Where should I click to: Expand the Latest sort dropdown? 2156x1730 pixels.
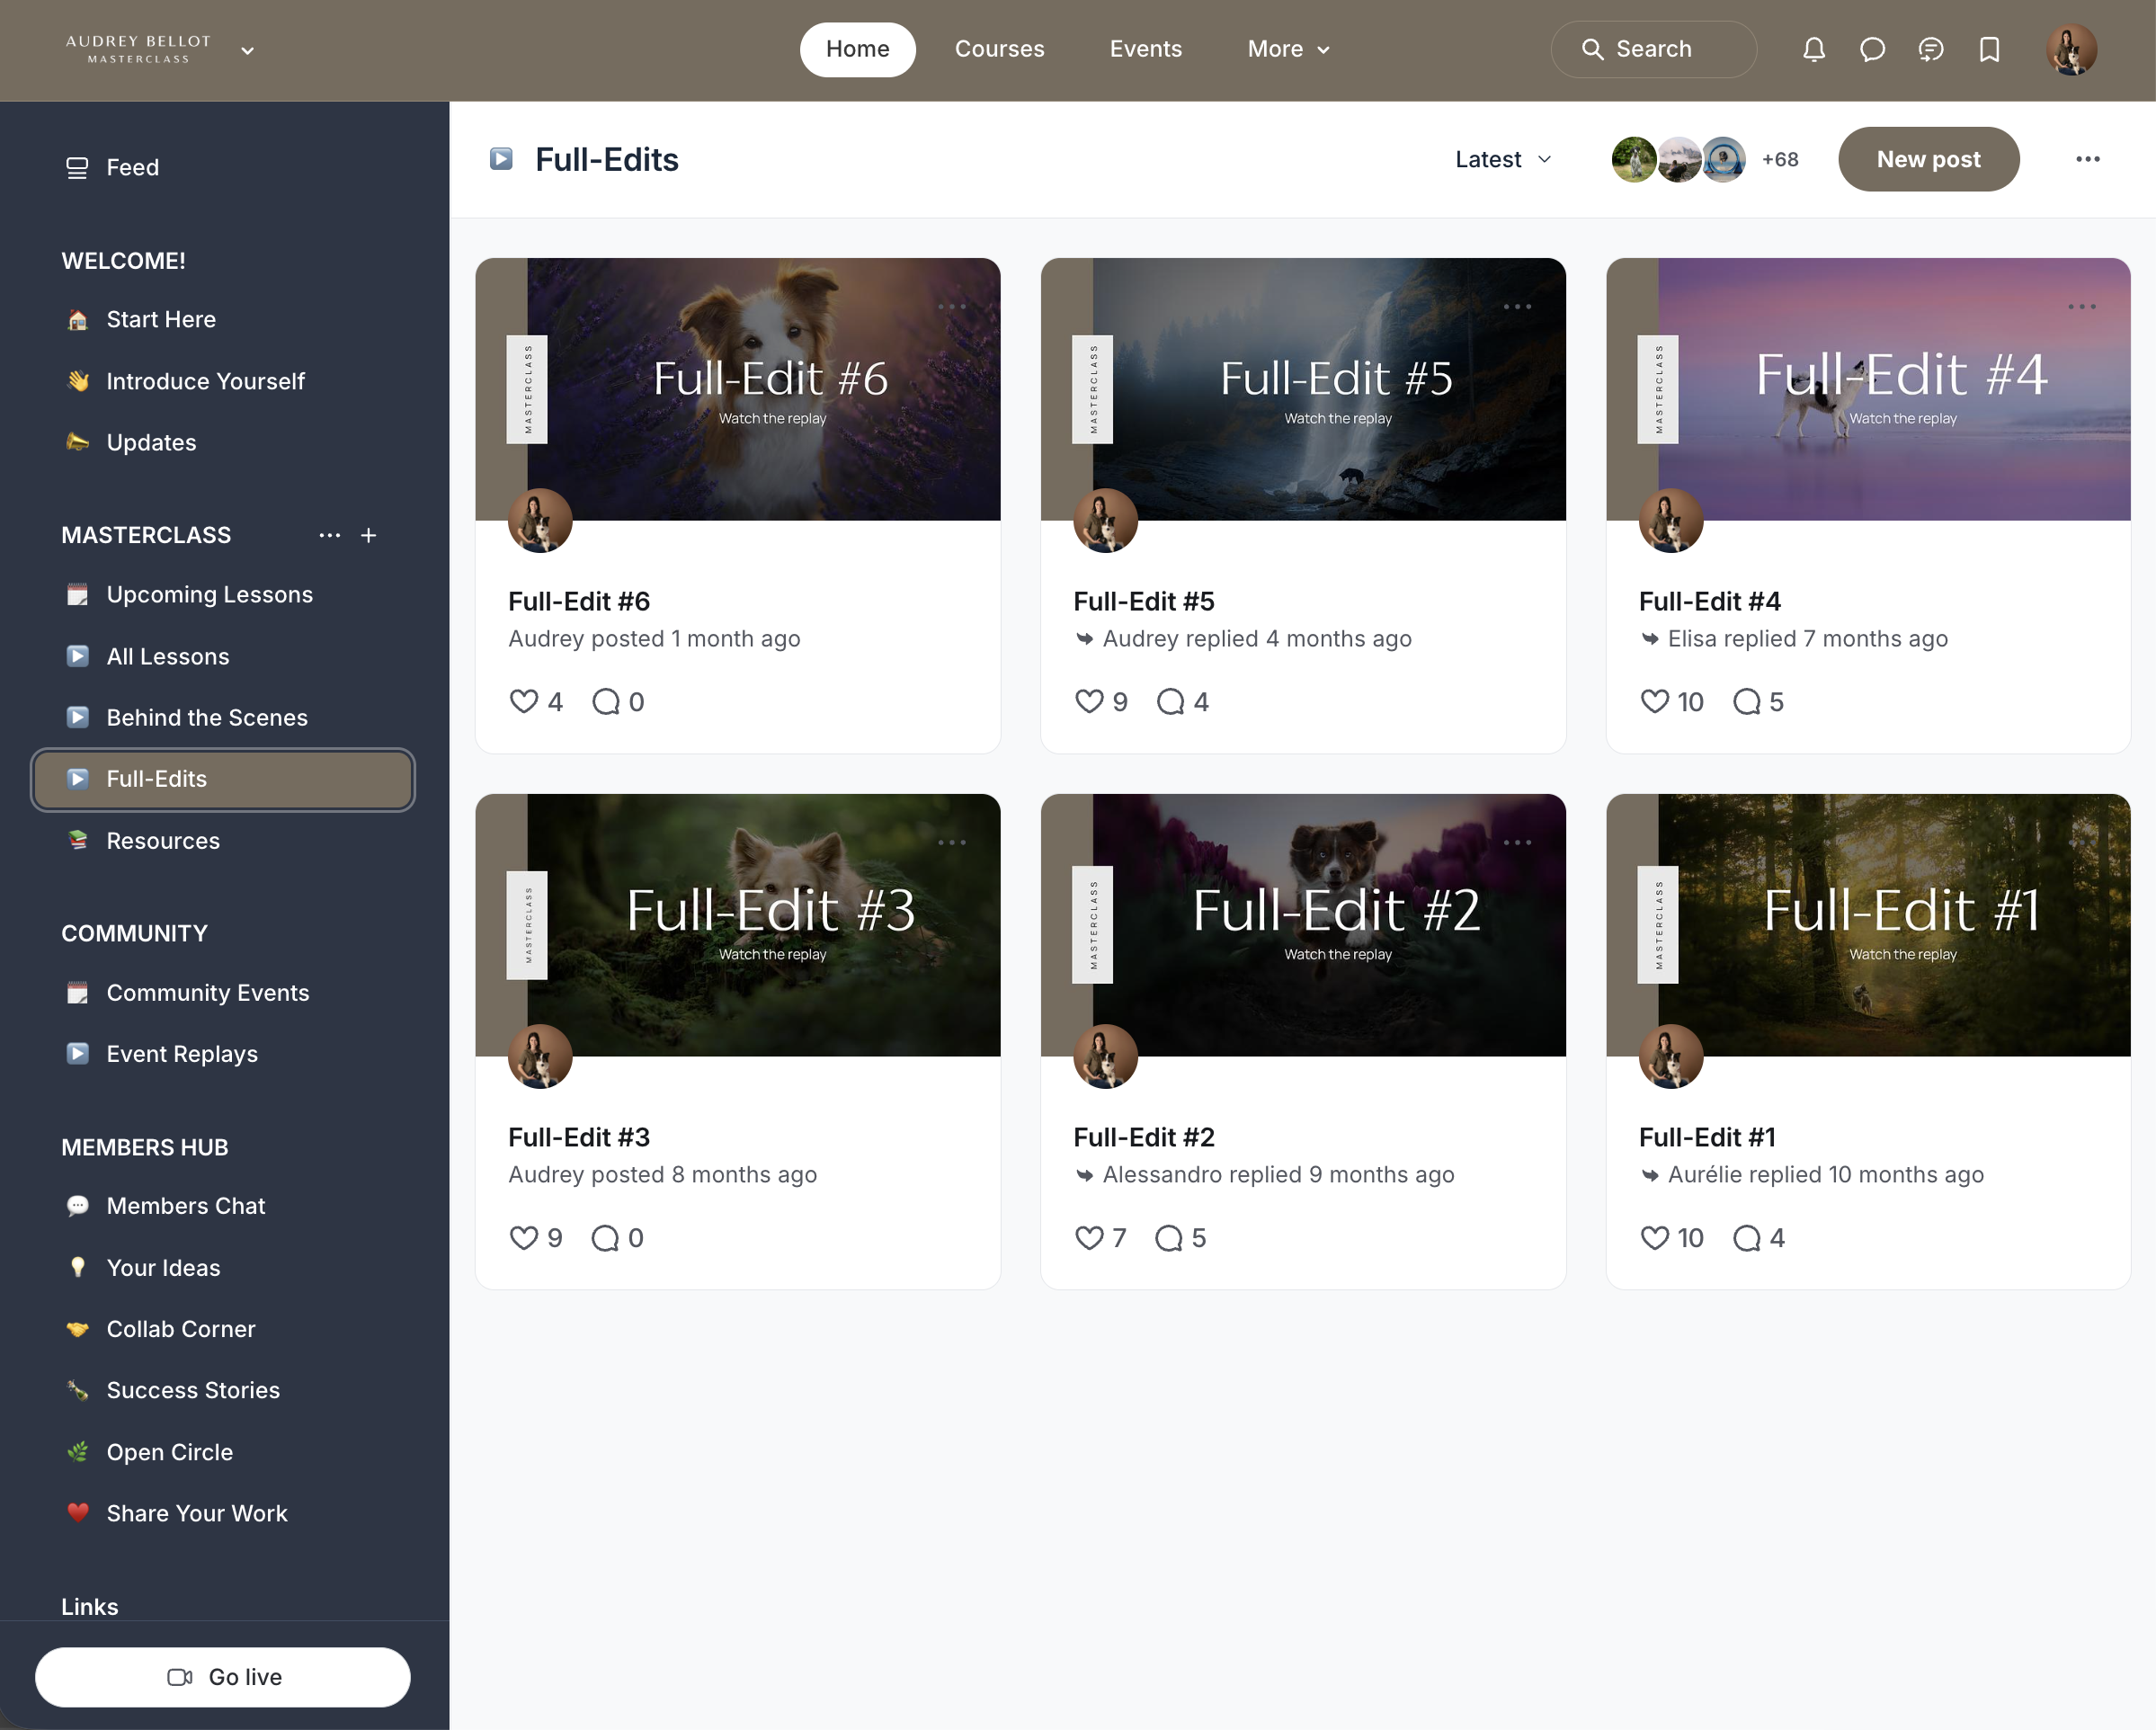click(1503, 159)
